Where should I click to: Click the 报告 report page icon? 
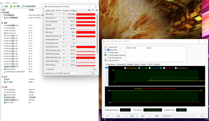[x=3, y=6]
